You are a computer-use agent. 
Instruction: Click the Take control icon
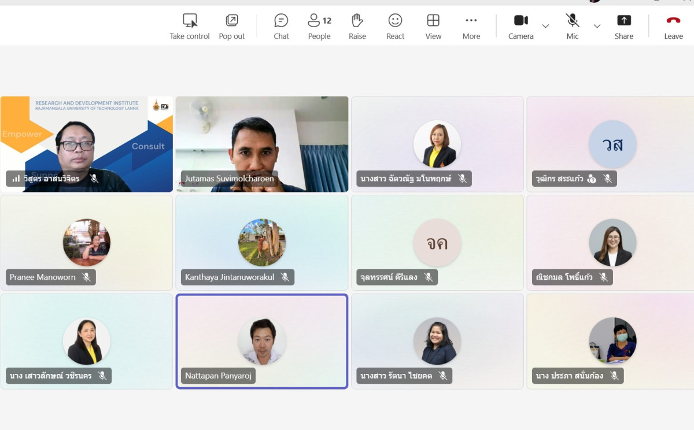pos(190,21)
